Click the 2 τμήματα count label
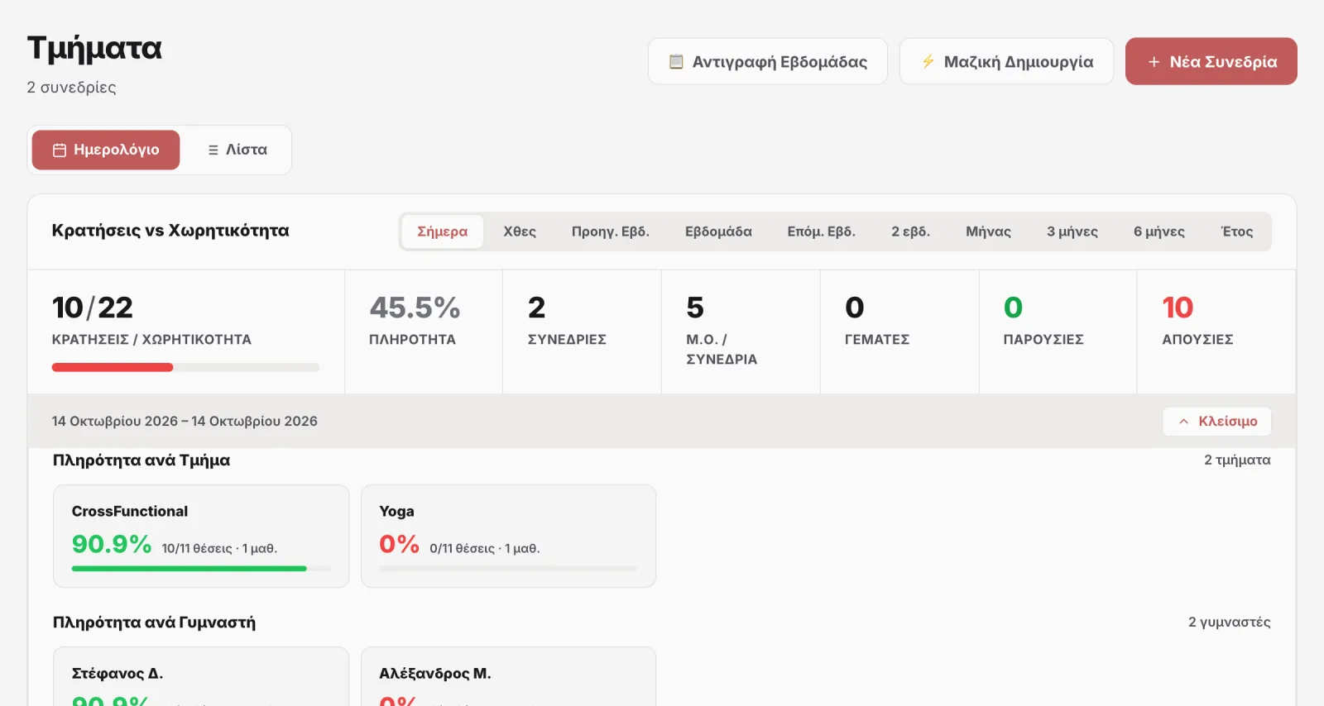Viewport: 1324px width, 706px height. pyautogui.click(x=1237, y=460)
